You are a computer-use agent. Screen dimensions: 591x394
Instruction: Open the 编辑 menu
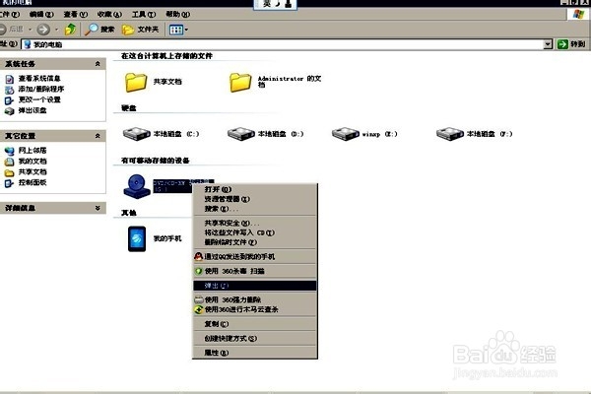point(41,15)
